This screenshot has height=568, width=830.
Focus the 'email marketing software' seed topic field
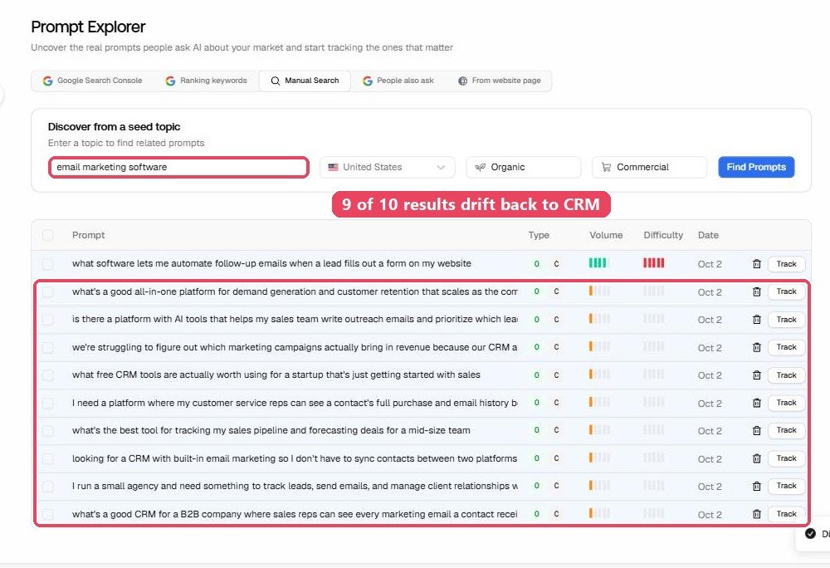[179, 167]
